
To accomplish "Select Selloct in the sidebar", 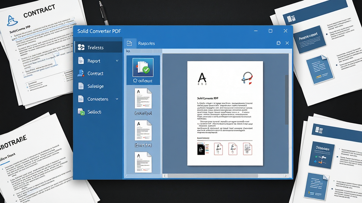I will point(98,112).
